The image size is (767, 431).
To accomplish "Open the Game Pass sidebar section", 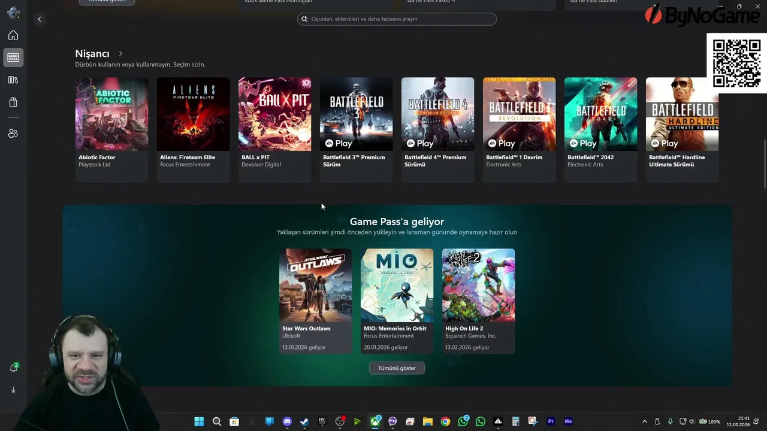I will tap(13, 57).
